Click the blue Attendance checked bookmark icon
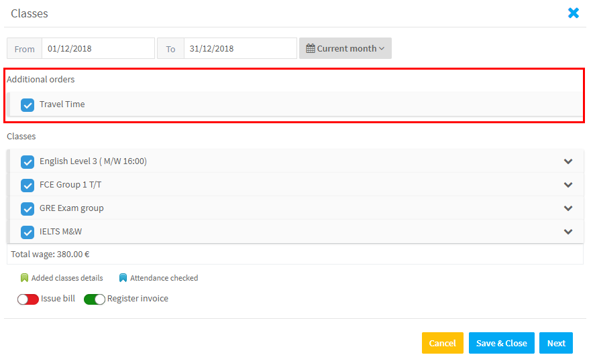 (x=123, y=278)
